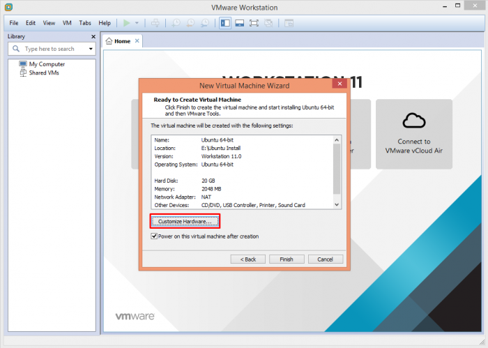Close the Home tab
This screenshot has height=348, width=488.
[x=137, y=40]
